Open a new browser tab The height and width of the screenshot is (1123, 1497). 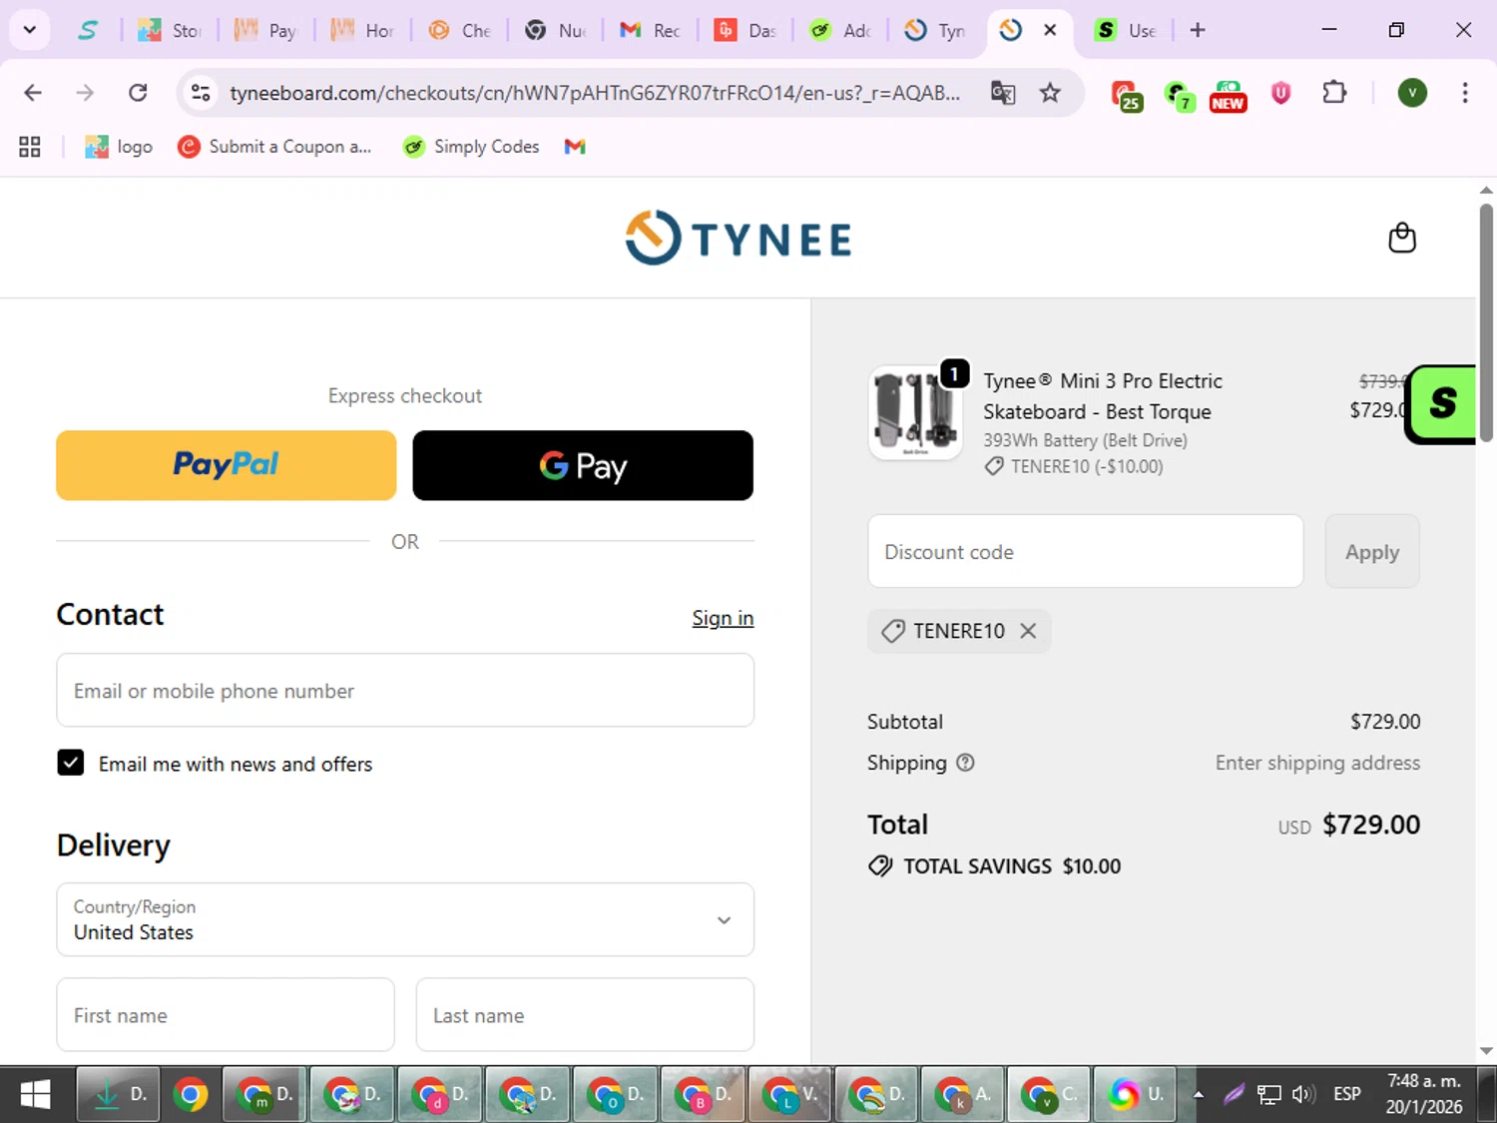1198,30
